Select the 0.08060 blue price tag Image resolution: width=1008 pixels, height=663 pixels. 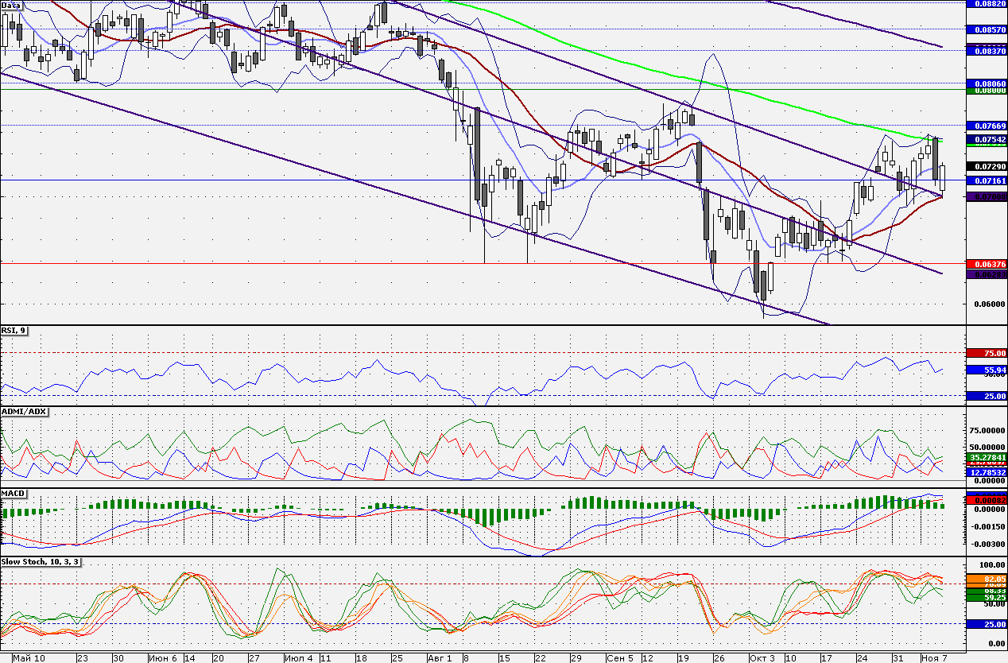coord(987,83)
